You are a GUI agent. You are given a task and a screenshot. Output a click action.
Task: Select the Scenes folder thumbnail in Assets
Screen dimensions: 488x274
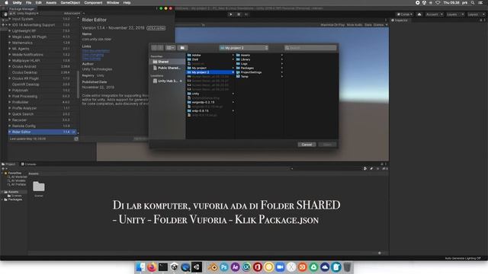39,189
